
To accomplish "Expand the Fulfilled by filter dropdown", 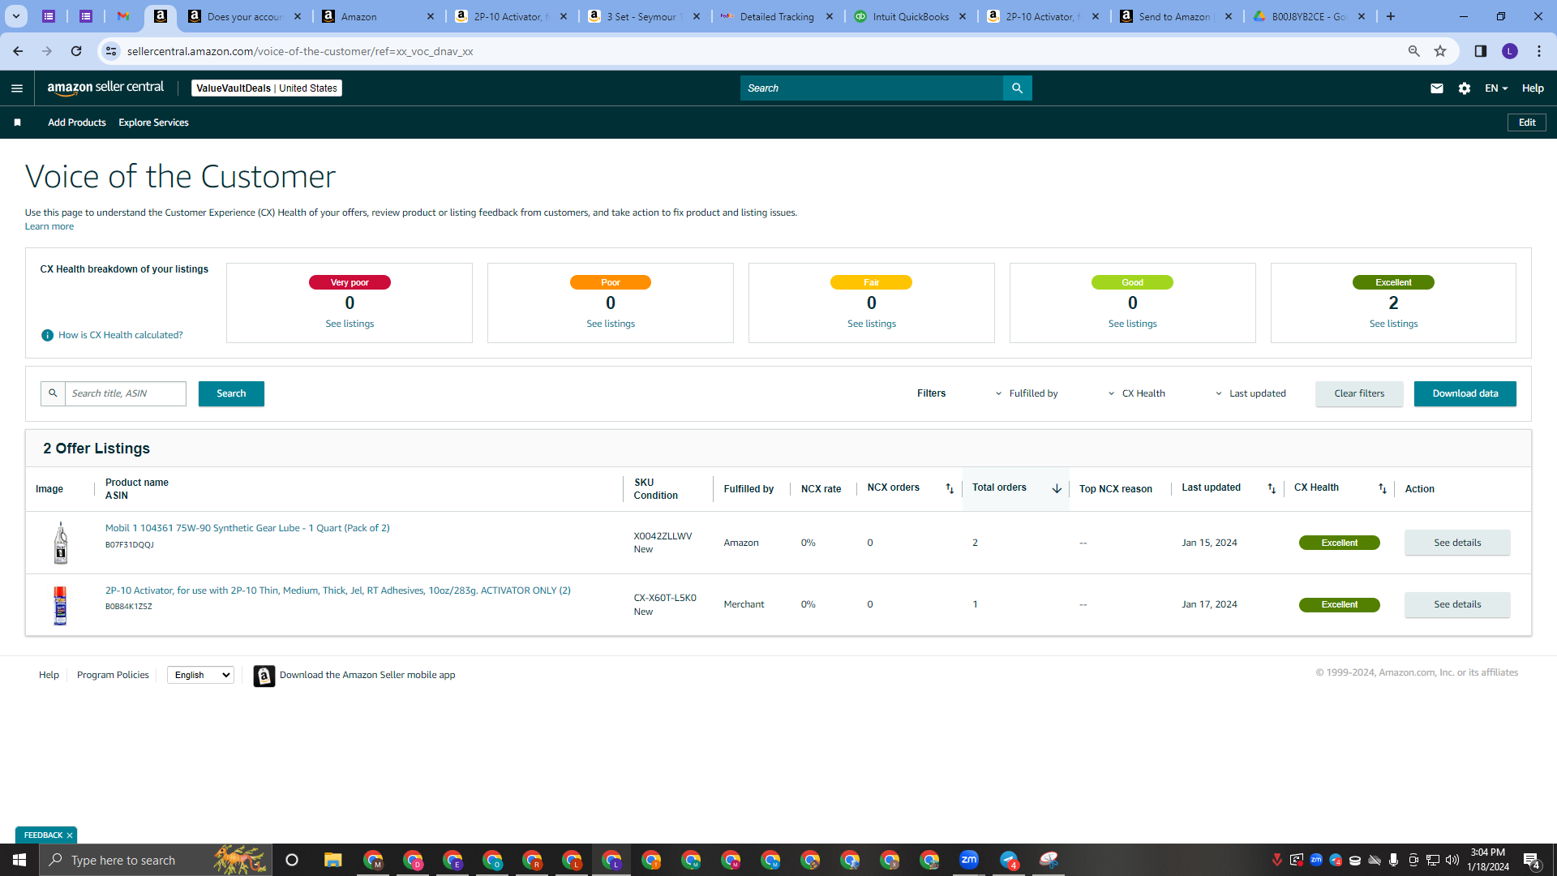I will pyautogui.click(x=1027, y=393).
